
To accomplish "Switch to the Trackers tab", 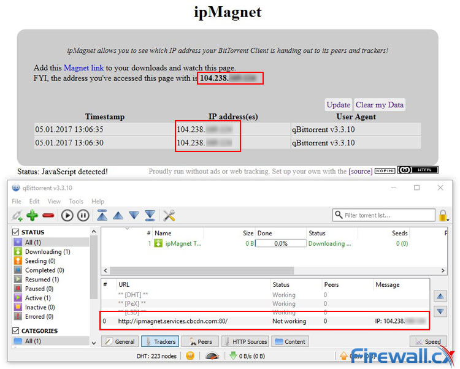I will 160,341.
